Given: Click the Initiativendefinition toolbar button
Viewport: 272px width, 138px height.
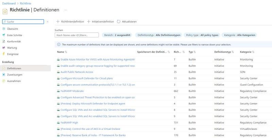Looking at the screenshot, I should [x=100, y=22].
